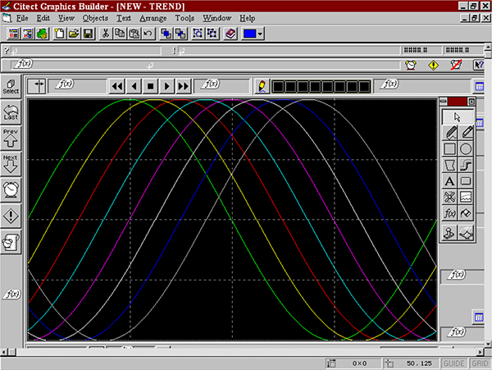
Task: Click the stop square trend button
Action: (x=150, y=86)
